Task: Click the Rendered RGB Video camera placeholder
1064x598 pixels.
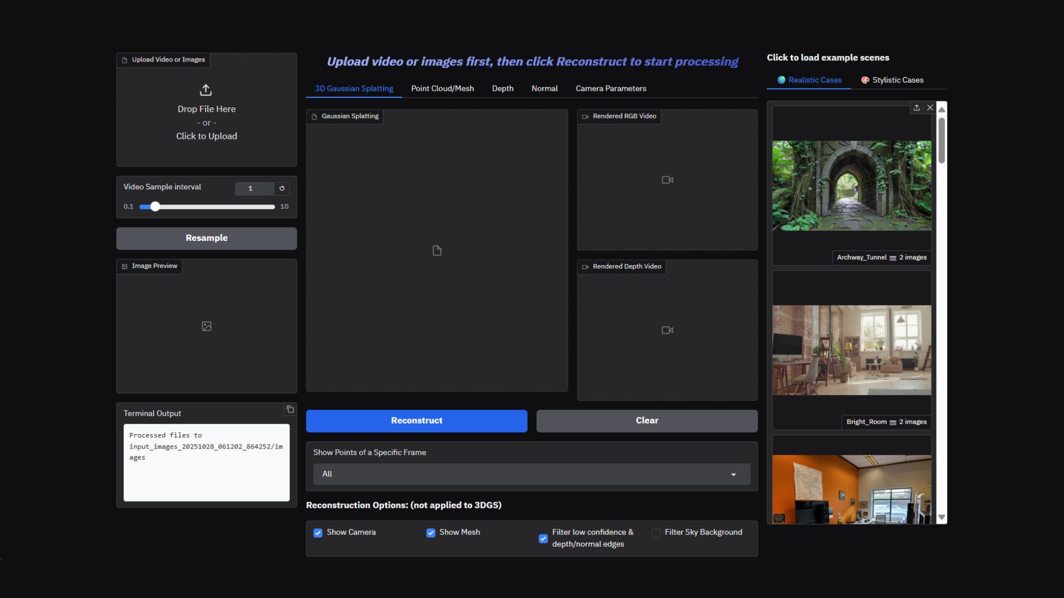Action: click(x=667, y=180)
